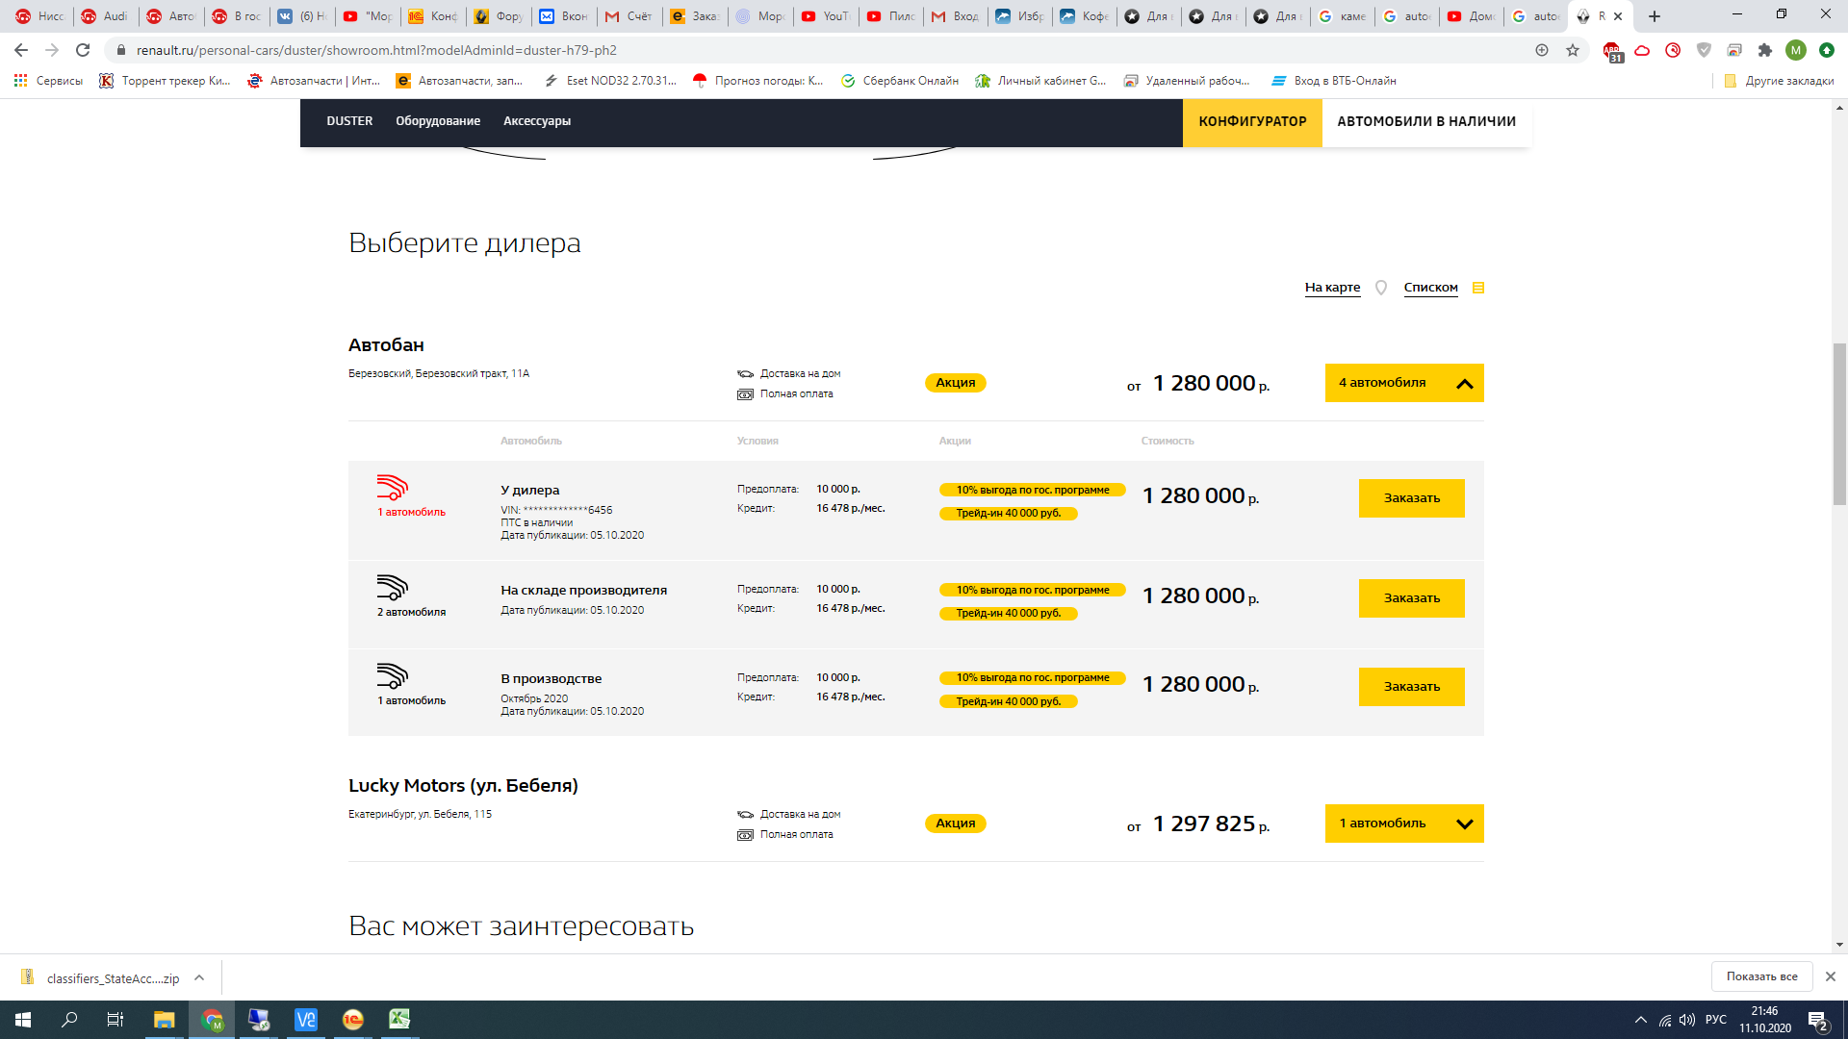The width and height of the screenshot is (1848, 1039).
Task: Open a new browser tab with plus
Action: tap(1655, 16)
